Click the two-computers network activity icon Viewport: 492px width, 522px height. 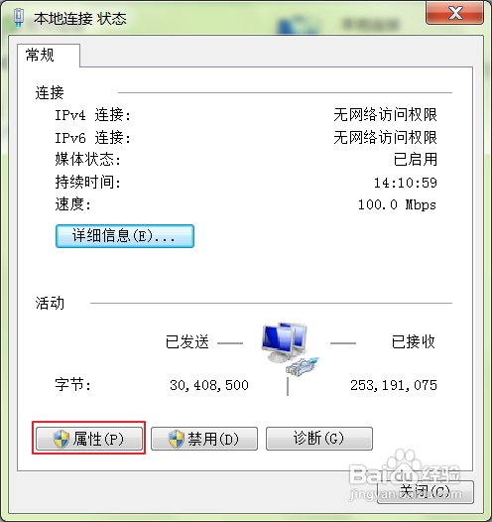291,348
